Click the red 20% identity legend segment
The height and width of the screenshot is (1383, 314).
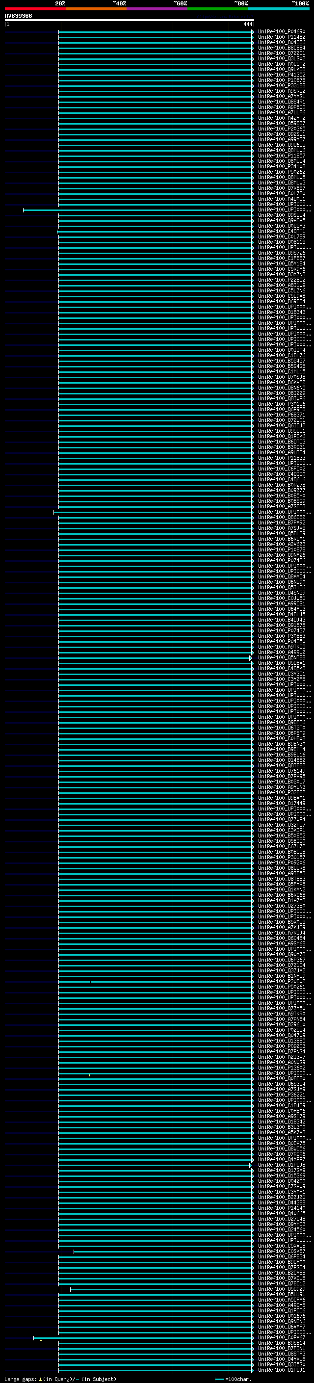(35, 9)
